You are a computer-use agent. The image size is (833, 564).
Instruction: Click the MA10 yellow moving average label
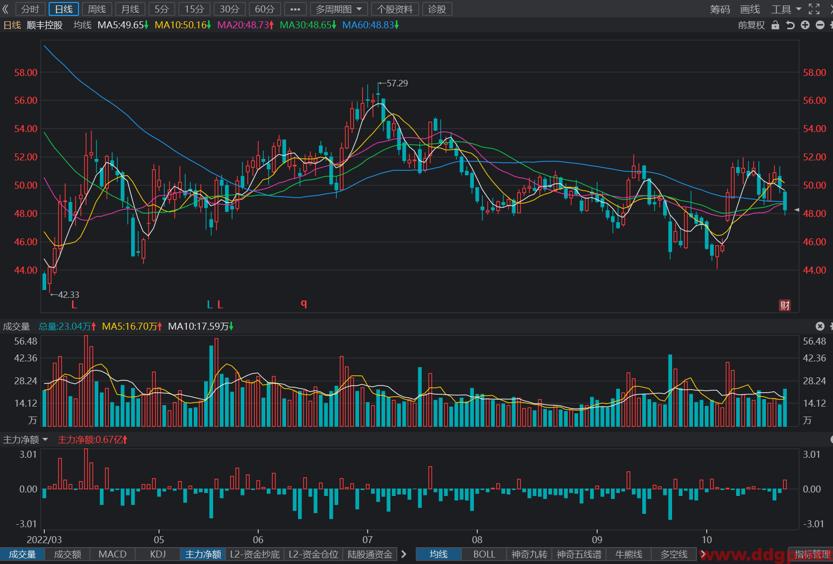click(182, 25)
